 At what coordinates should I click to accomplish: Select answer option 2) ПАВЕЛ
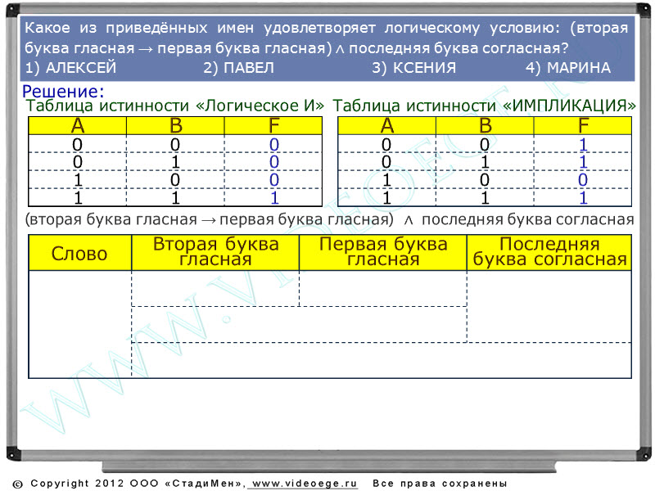click(238, 68)
